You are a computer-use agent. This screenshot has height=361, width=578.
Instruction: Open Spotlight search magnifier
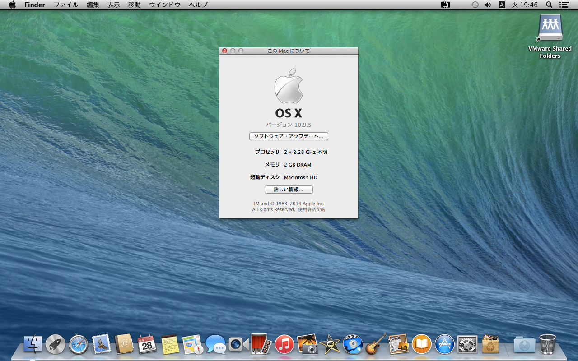tap(549, 5)
